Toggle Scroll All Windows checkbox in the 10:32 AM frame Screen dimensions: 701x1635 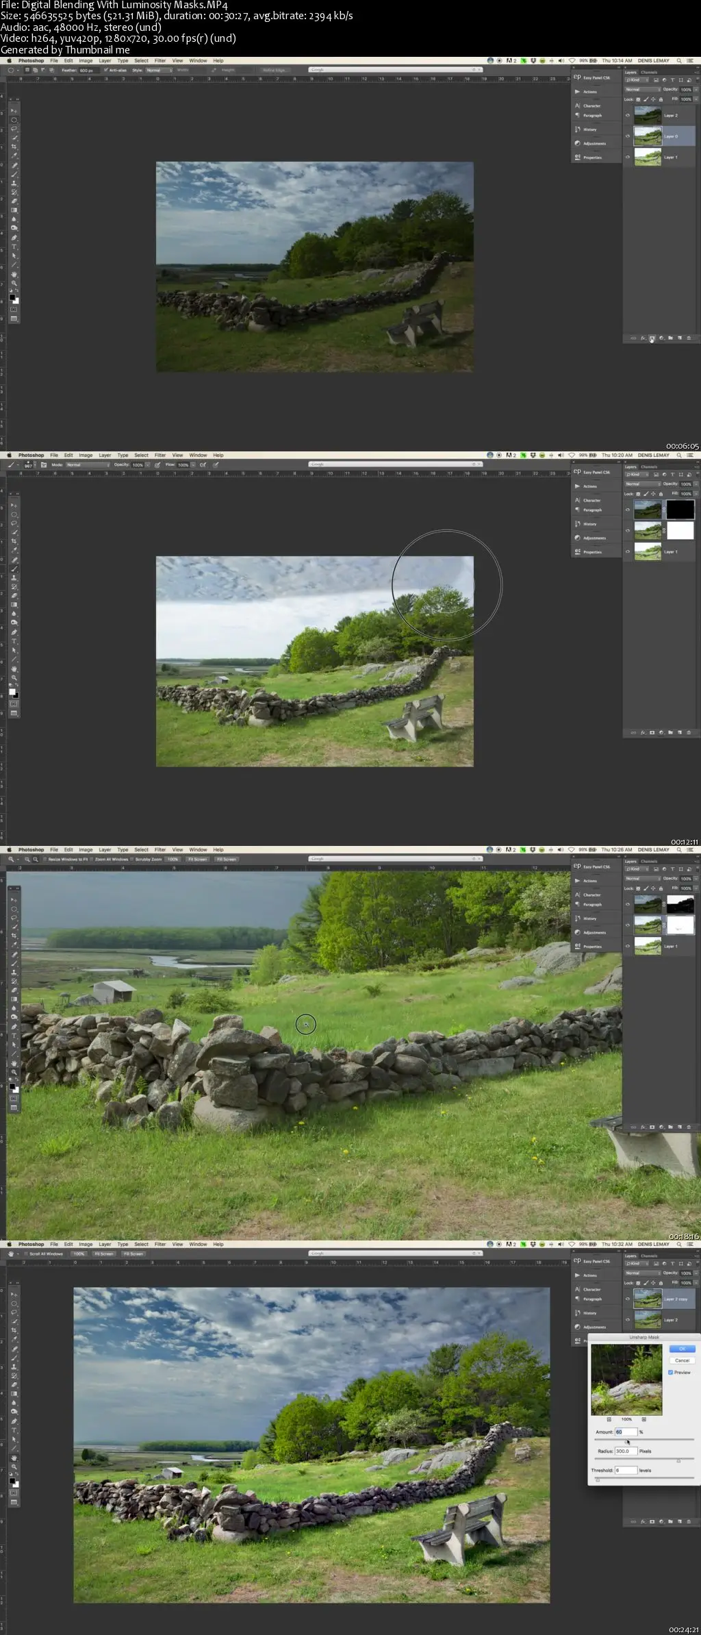[x=26, y=1253]
